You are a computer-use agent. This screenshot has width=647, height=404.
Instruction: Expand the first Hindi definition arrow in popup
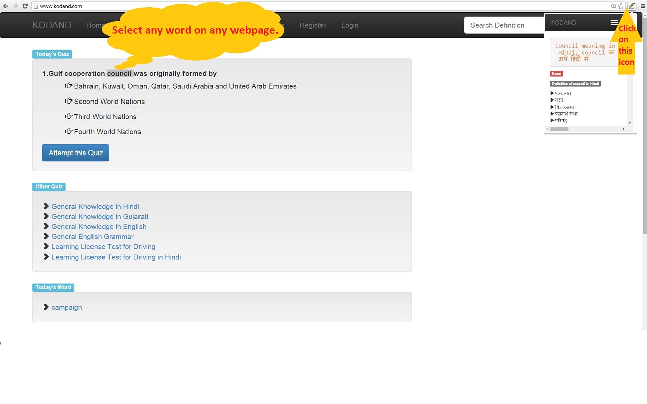[552, 93]
